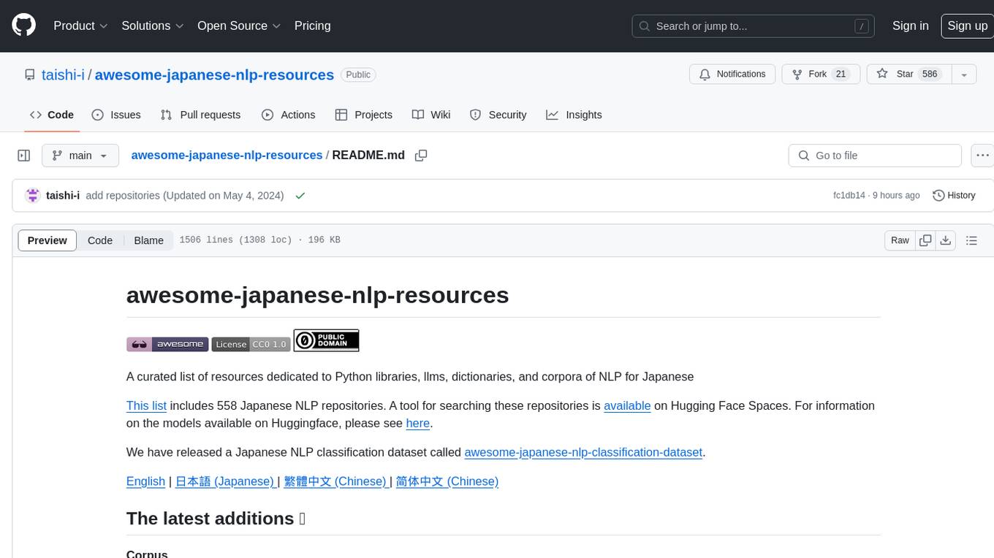Expand the file tree side panel
This screenshot has width=994, height=558.
click(x=24, y=156)
